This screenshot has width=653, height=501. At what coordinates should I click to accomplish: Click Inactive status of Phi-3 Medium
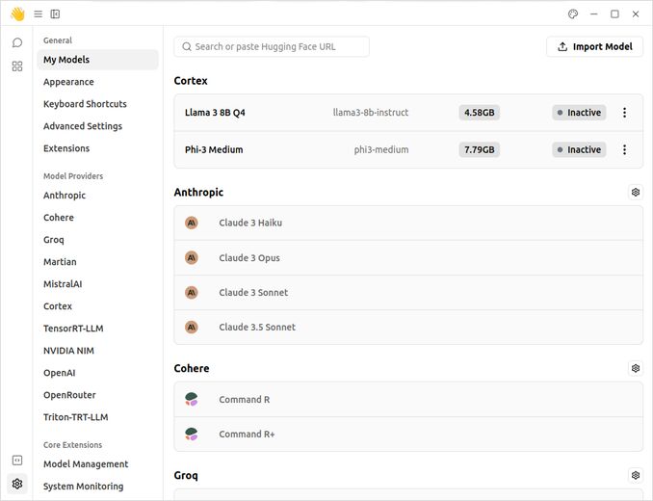click(x=579, y=149)
